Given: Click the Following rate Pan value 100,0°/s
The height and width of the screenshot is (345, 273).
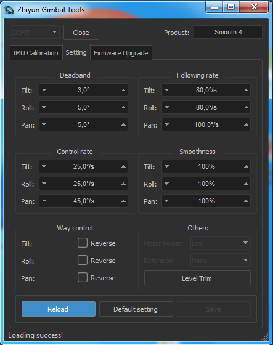Looking at the screenshot, I should [x=206, y=124].
